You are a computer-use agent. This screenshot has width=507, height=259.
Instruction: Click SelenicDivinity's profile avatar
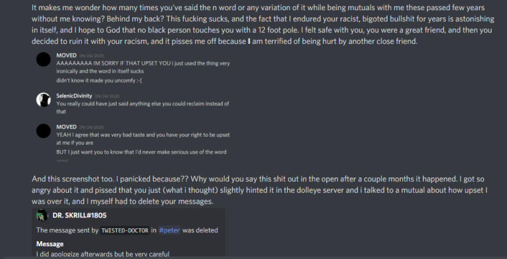click(x=43, y=99)
